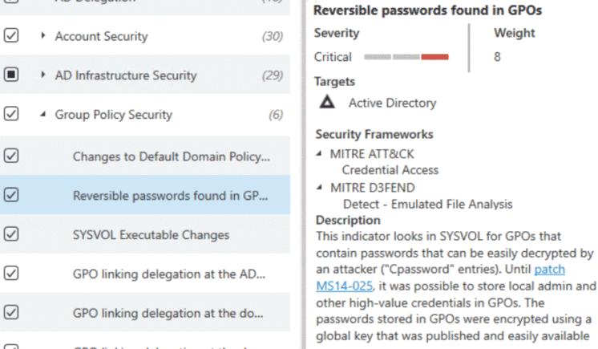
Task: Expand the Account Security category arrow
Action: pyautogui.click(x=42, y=35)
